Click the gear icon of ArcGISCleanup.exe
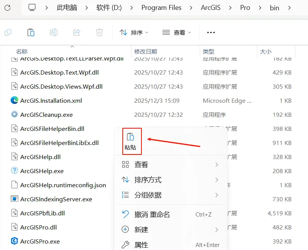This screenshot has height=250, width=308. tap(14, 114)
